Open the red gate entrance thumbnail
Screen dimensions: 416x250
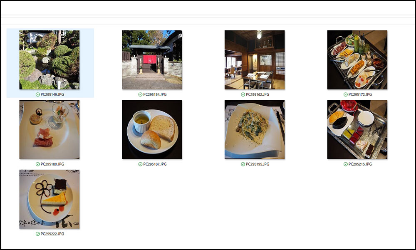pyautogui.click(x=152, y=60)
